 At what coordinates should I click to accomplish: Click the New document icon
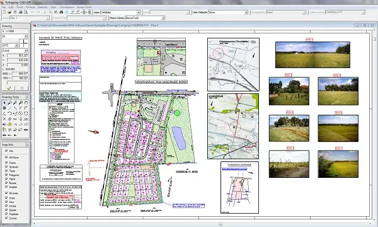4,12
